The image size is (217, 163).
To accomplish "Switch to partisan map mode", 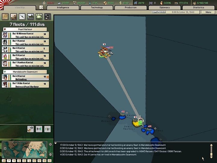I will 29,161.
